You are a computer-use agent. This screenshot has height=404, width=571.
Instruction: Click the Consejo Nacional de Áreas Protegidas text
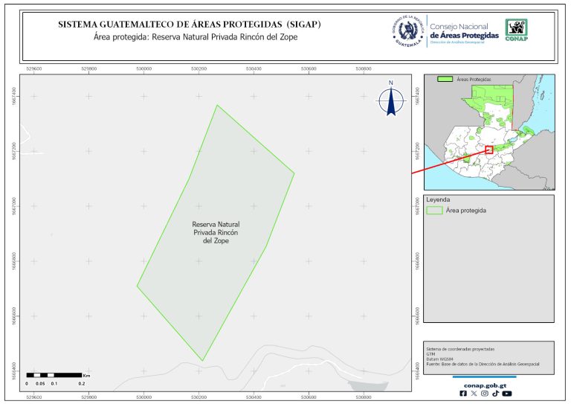click(464, 31)
